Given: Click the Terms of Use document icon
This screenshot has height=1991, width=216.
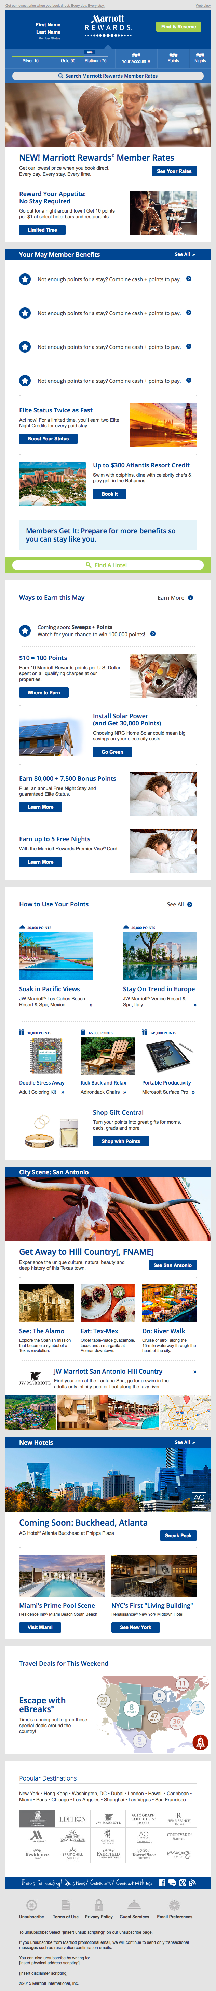Looking at the screenshot, I should point(65,1905).
